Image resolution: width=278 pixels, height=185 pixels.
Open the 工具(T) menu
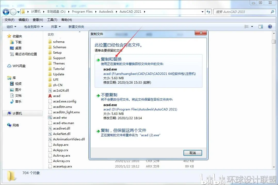pyautogui.click(x=52, y=20)
